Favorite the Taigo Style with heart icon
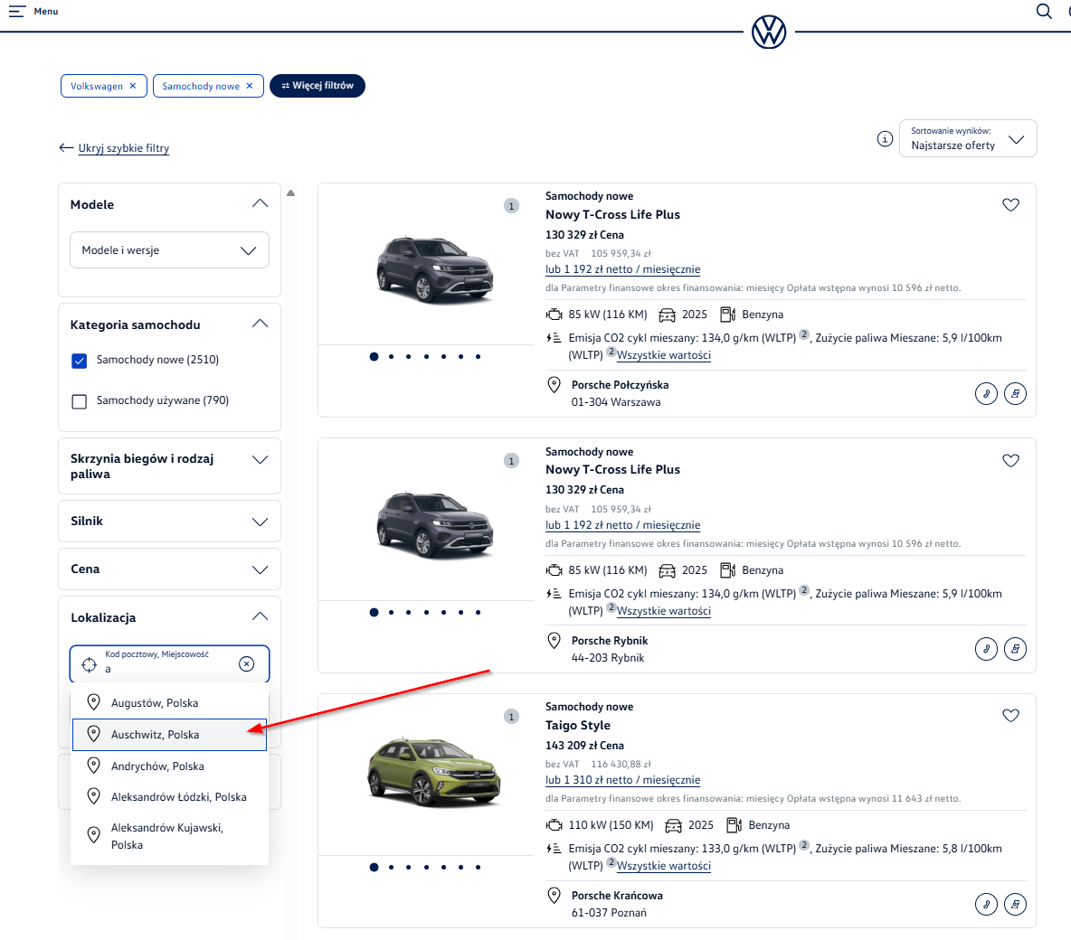Screen dimensions: 1071x940 [x=1010, y=716]
